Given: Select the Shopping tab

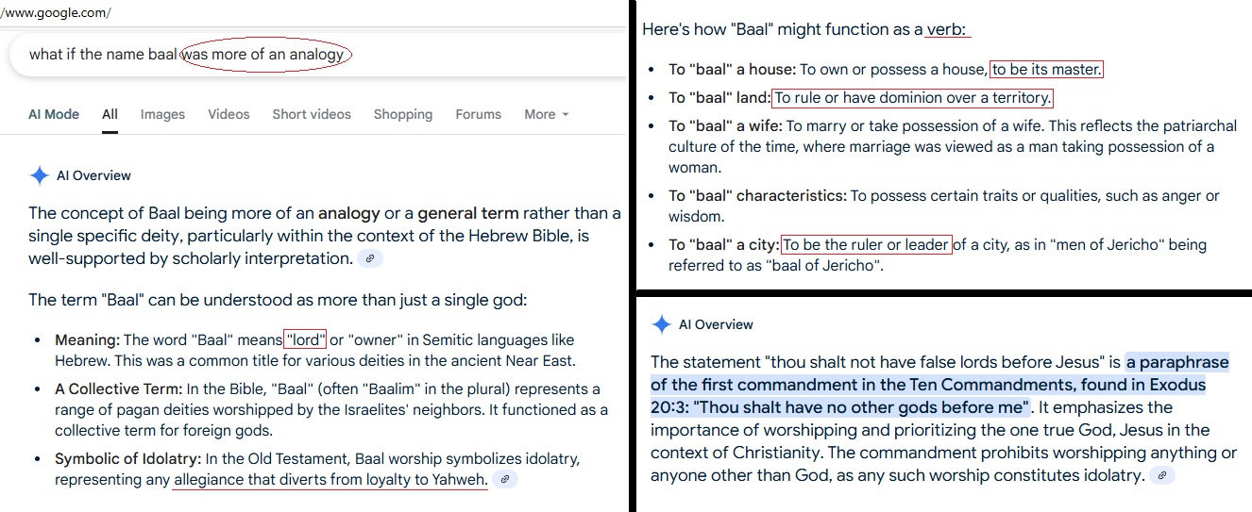Looking at the screenshot, I should tap(403, 114).
